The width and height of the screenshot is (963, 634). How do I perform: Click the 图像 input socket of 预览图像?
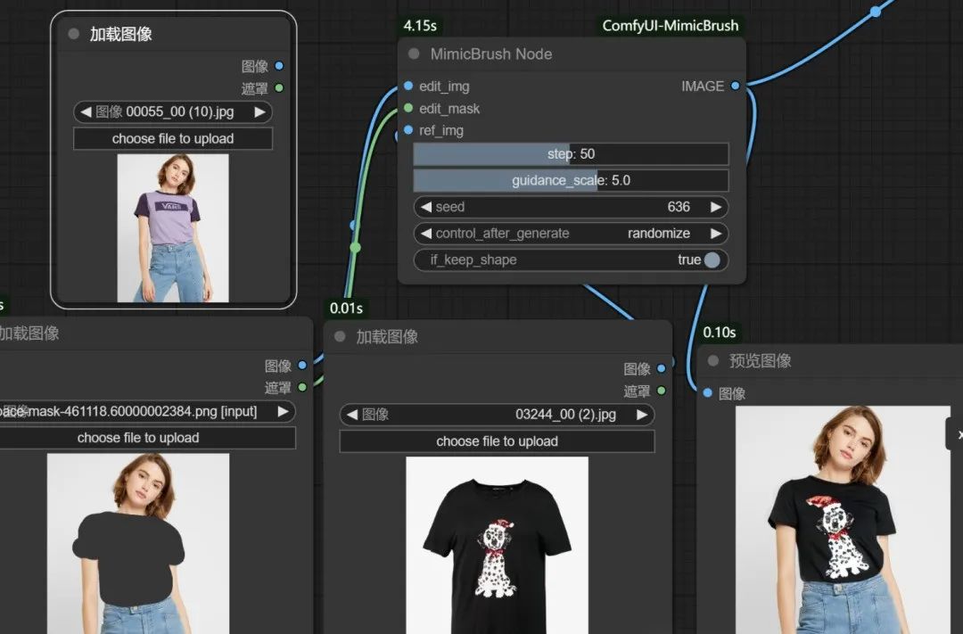click(x=707, y=392)
